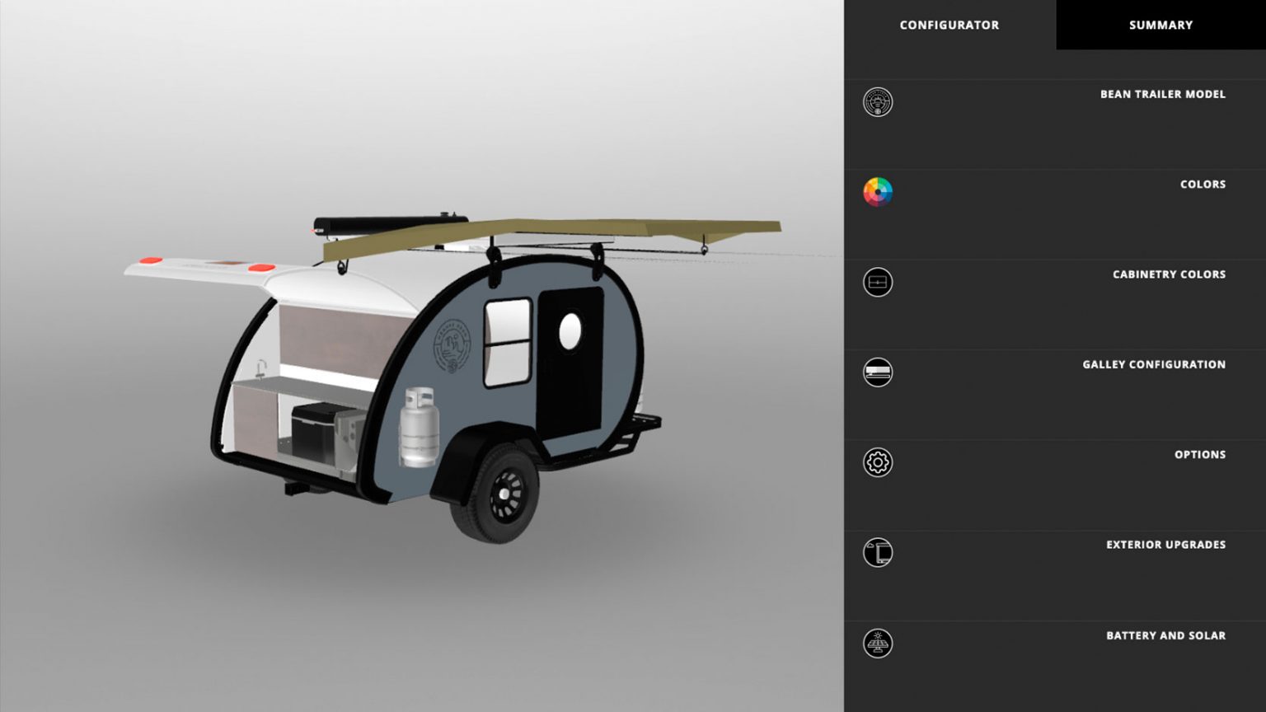Open the Battery and Solar panel icon
The image size is (1266, 712).
878,643
